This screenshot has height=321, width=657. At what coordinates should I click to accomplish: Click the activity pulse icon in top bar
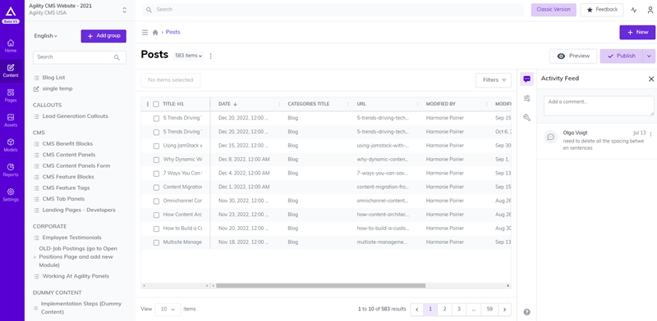634,10
